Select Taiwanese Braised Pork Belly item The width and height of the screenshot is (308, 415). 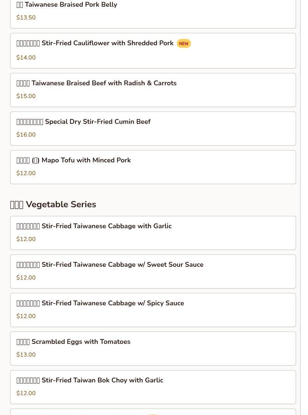point(153,13)
